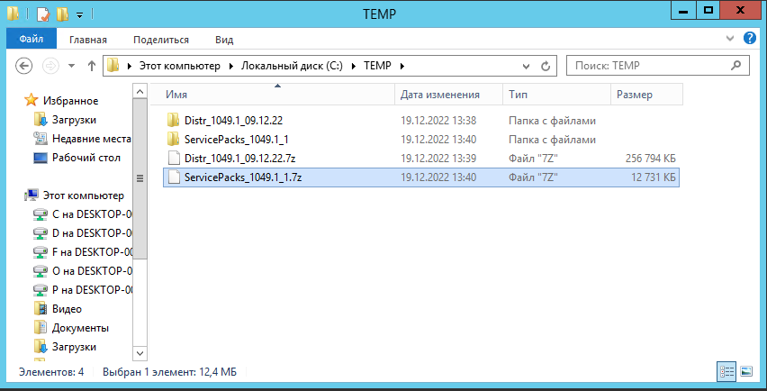This screenshot has height=391, width=767.
Task: Select Distr_1049.1_09.12.22 folder icon
Action: (174, 120)
